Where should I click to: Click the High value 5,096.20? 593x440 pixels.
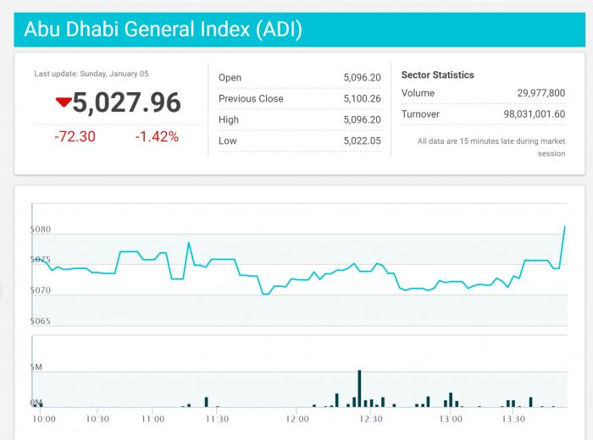coord(362,120)
